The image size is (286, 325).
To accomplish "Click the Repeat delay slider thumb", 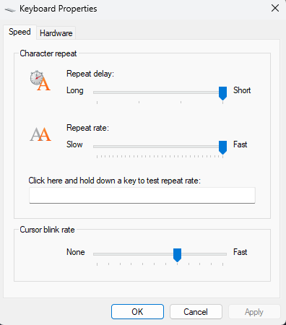I will click(222, 93).
